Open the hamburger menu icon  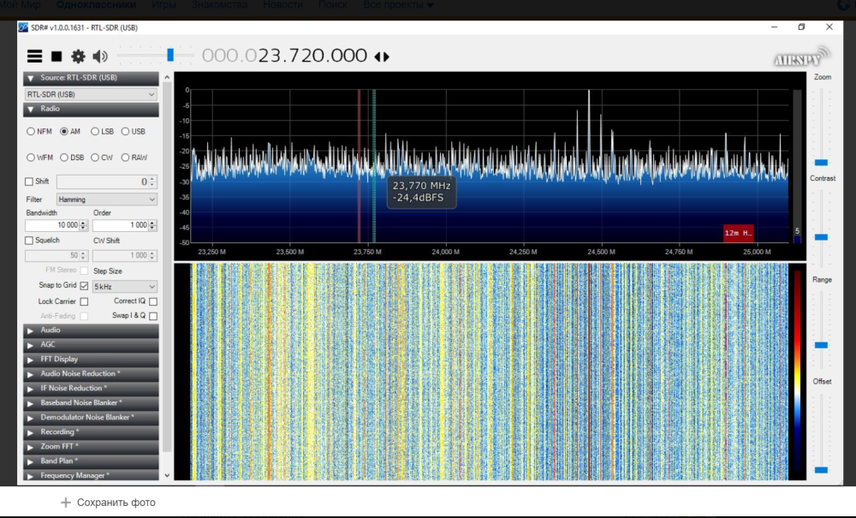pos(34,57)
